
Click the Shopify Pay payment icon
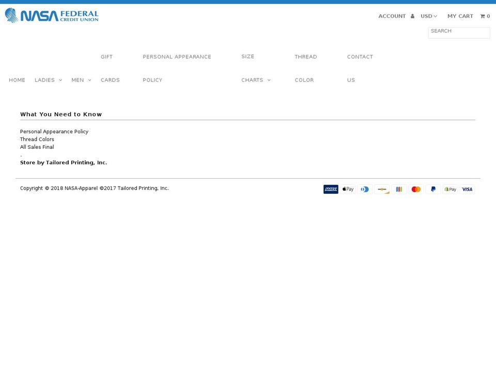pyautogui.click(x=451, y=189)
